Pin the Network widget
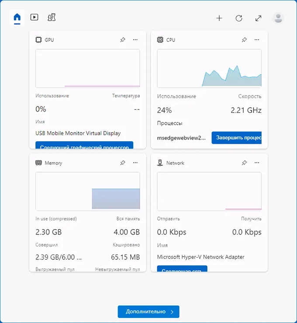 [244, 163]
